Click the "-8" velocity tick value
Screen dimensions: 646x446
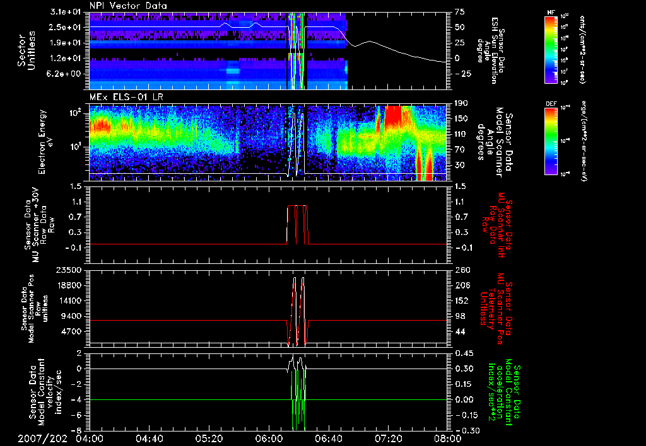(76, 431)
